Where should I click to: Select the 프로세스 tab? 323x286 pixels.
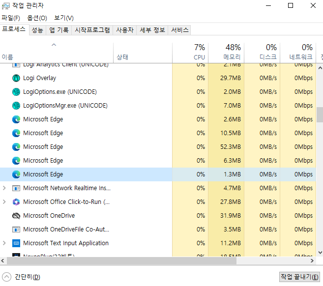[x=14, y=29]
